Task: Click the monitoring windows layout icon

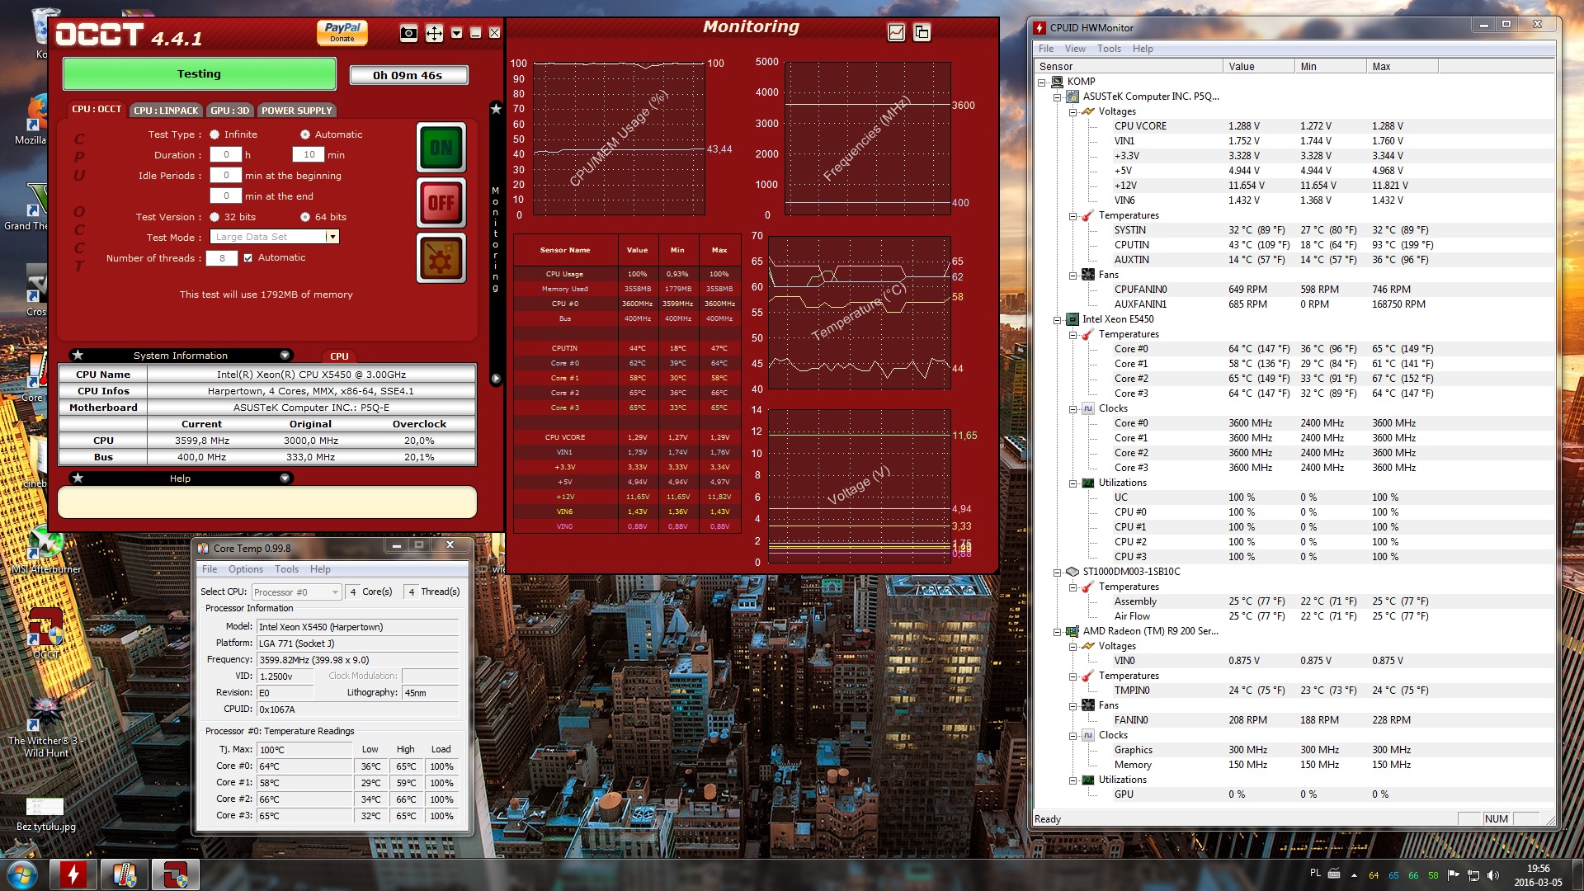Action: click(x=922, y=32)
